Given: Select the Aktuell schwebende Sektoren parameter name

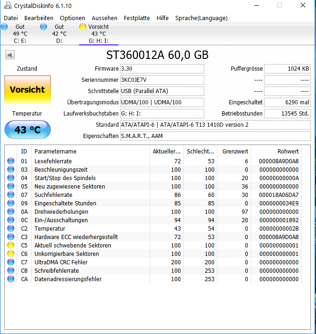Looking at the screenshot, I should pos(73,246).
